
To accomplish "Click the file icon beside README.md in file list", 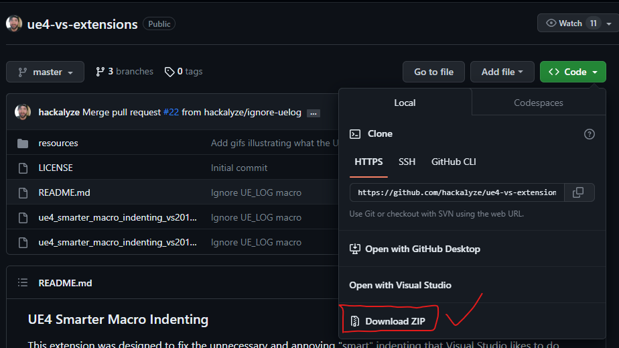I will (23, 192).
